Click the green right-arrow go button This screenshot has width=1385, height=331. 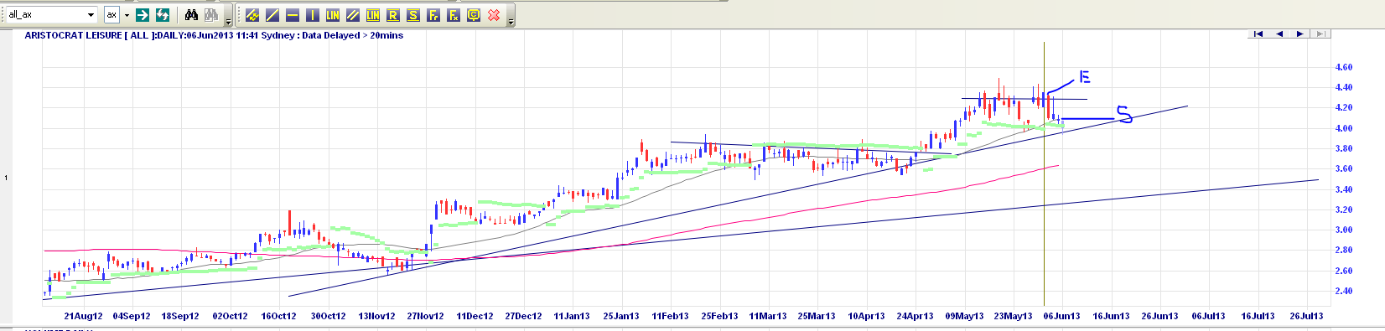pyautogui.click(x=143, y=15)
